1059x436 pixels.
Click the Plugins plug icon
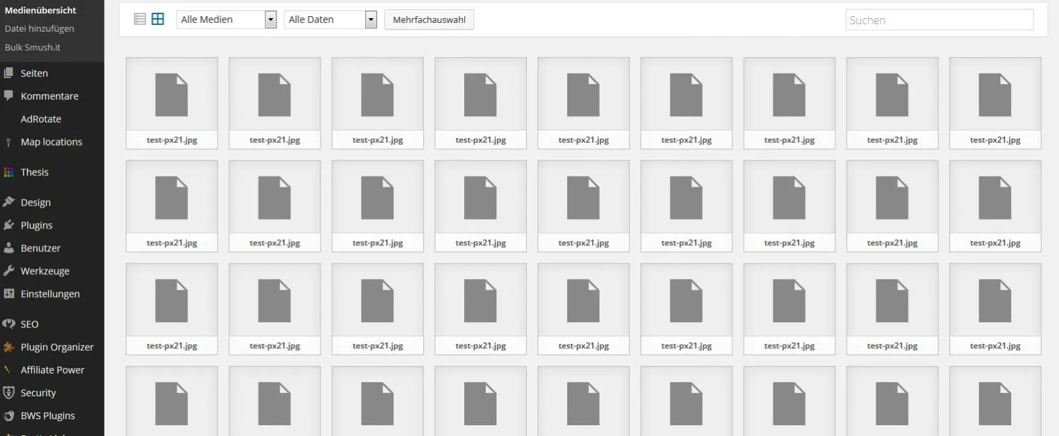tap(9, 225)
